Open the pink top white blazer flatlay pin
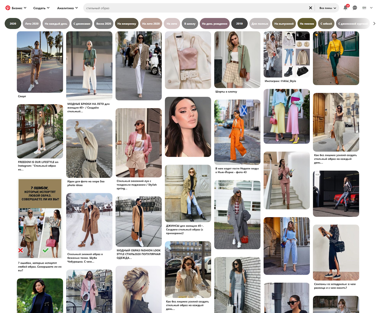Viewport: 376px width, 313px height. pyautogui.click(x=188, y=60)
